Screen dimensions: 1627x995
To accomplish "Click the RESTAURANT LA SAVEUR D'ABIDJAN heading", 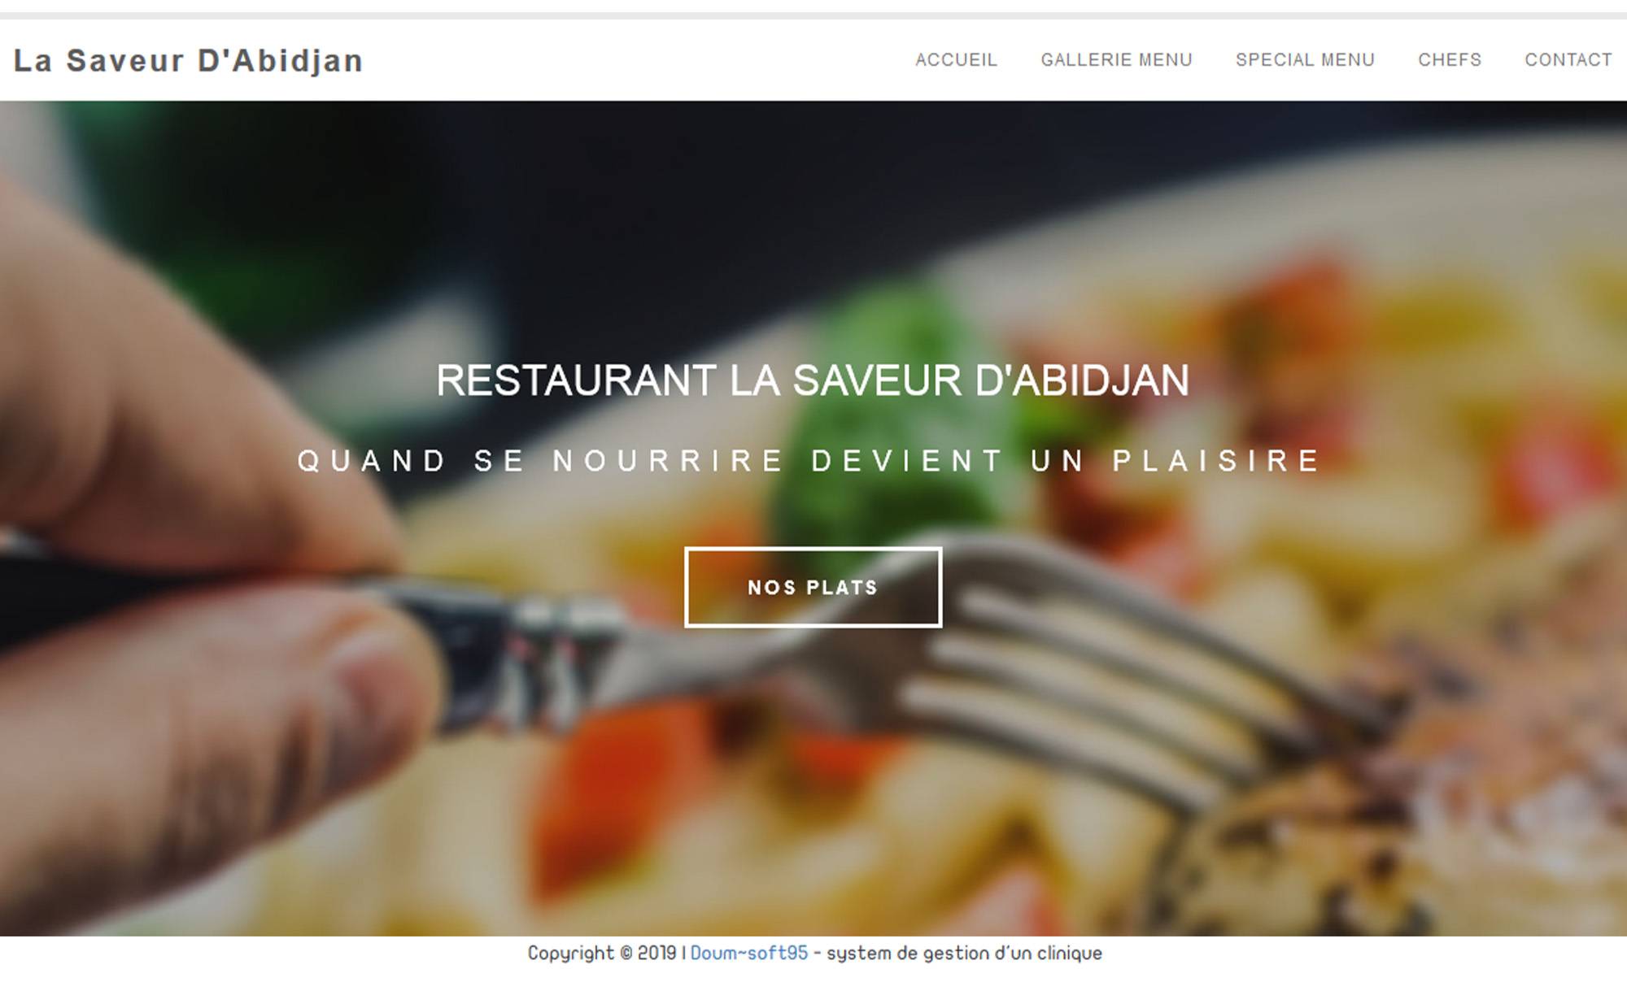I will point(813,380).
